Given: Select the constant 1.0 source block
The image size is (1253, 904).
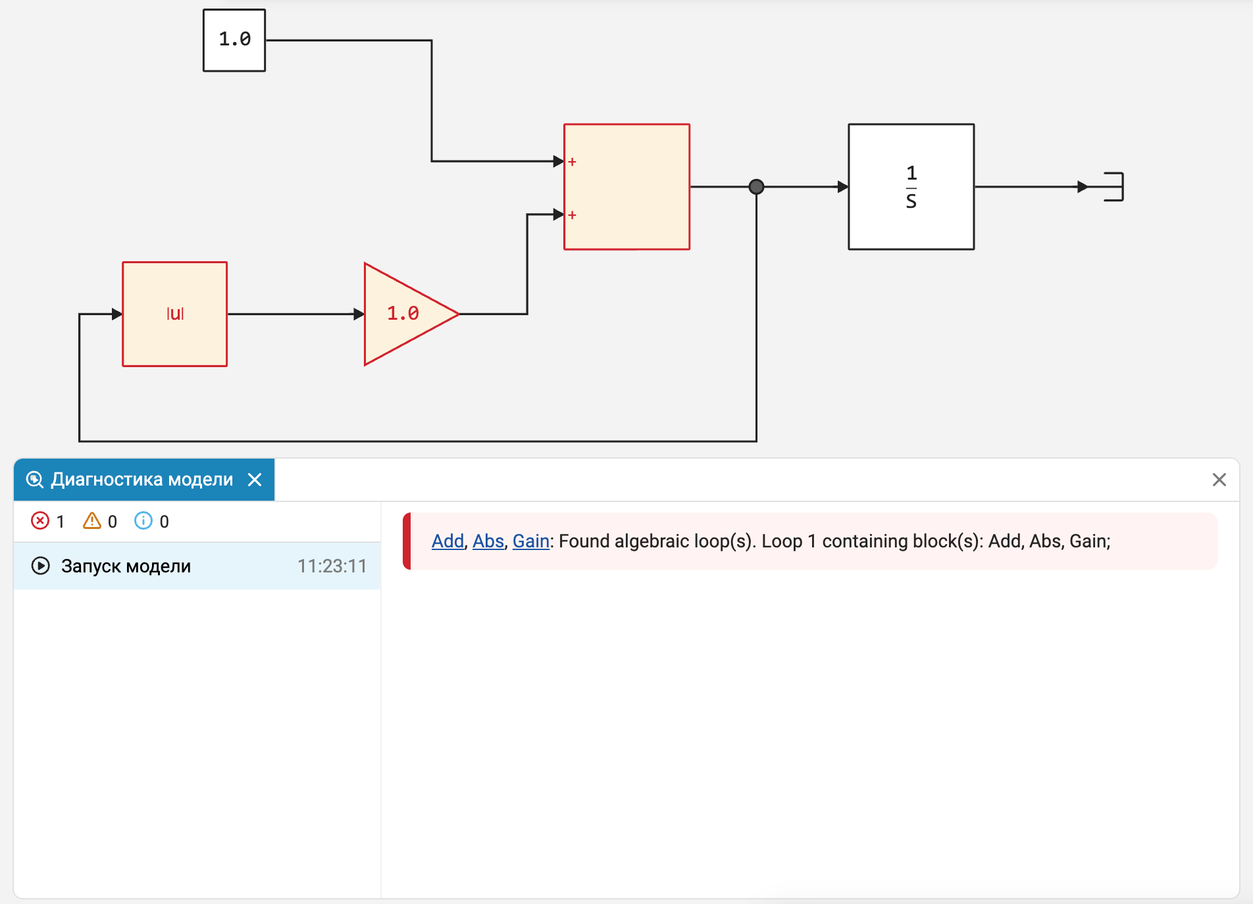Looking at the screenshot, I should 234,40.
